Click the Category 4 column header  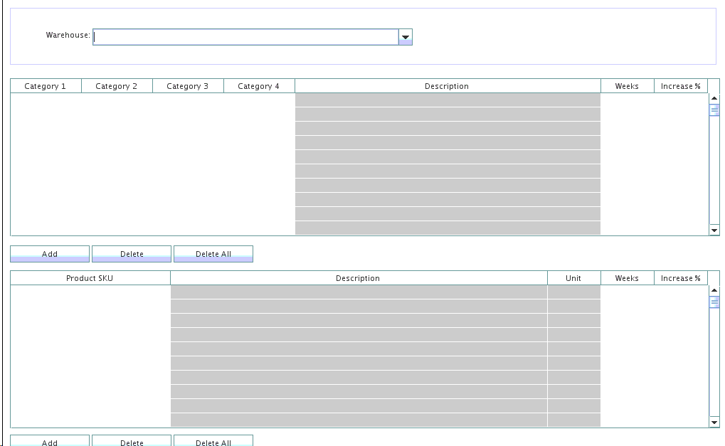pos(259,86)
